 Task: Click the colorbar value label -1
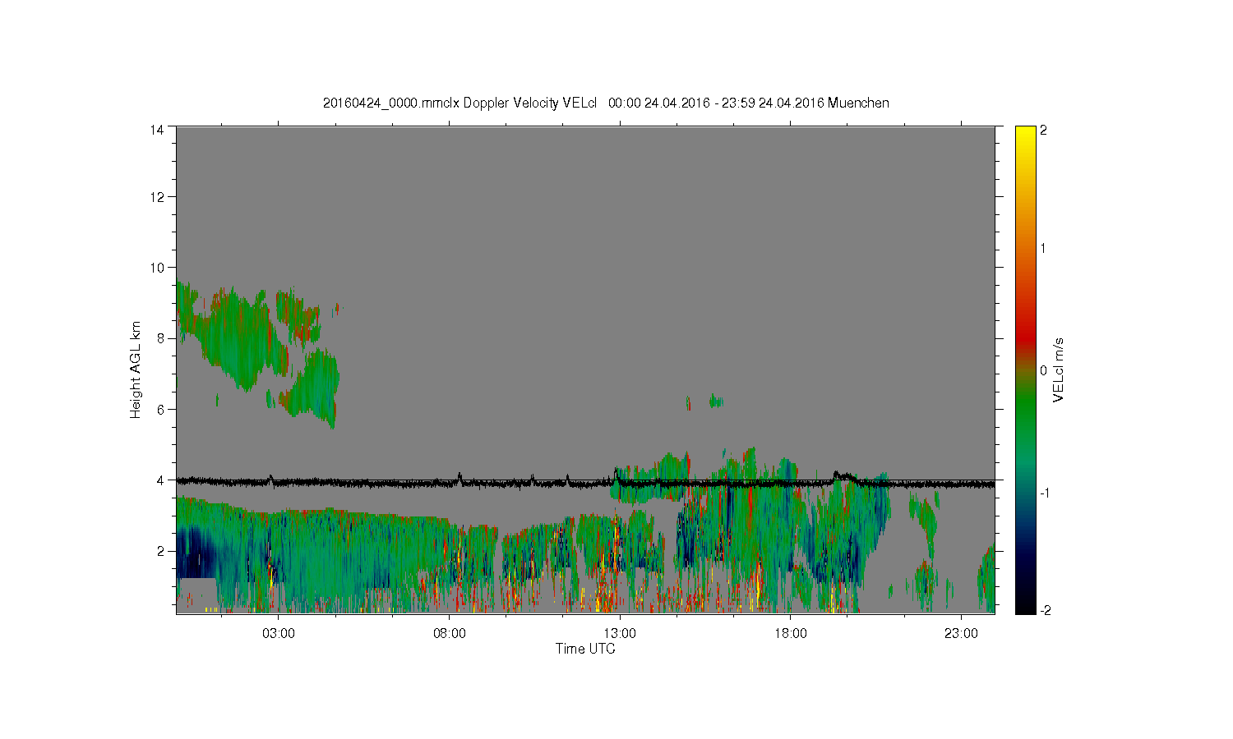(x=1046, y=492)
